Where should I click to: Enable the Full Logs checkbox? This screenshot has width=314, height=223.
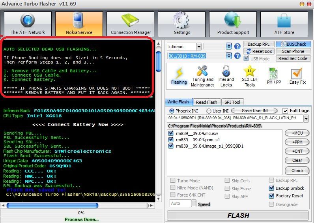pos(286,111)
